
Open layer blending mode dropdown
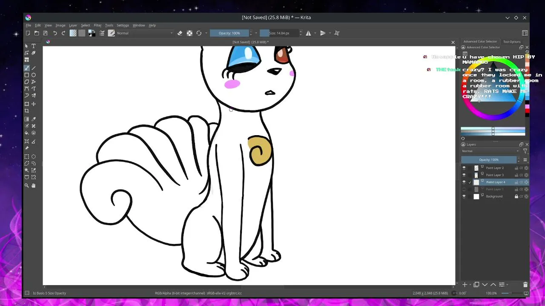[490, 151]
